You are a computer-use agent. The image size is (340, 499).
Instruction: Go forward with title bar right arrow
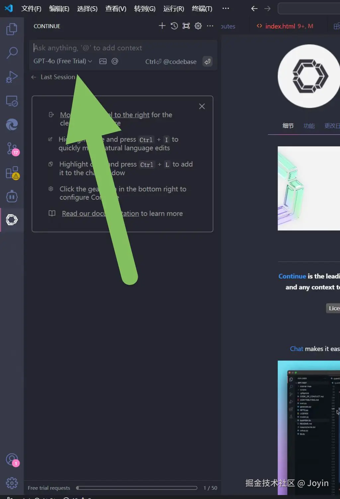tap(267, 9)
